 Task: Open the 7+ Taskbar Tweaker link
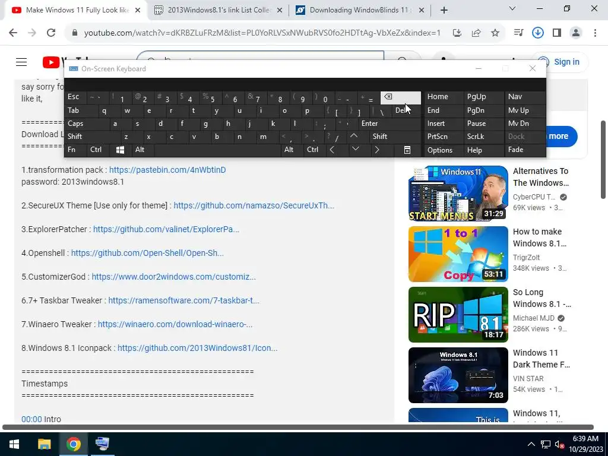184,300
